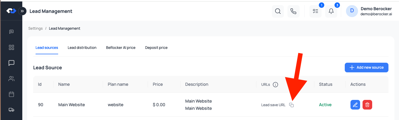Open the task checklist icon
The image size is (399, 120).
coord(316,11)
